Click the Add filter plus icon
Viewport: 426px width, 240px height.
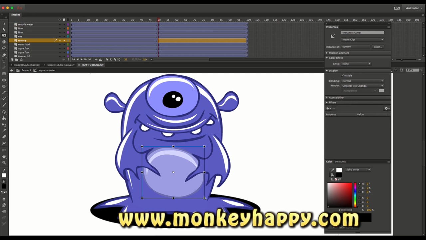coord(328,108)
